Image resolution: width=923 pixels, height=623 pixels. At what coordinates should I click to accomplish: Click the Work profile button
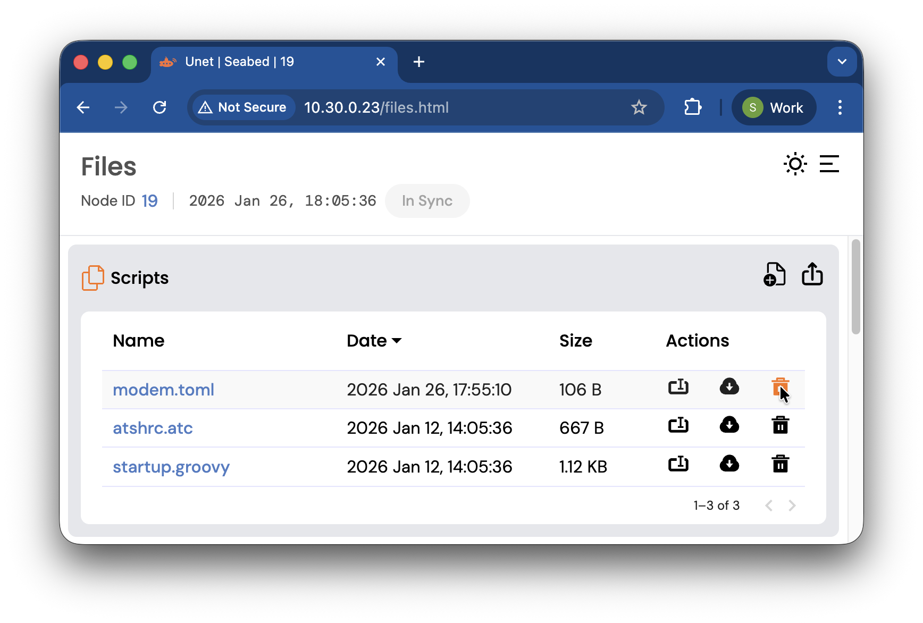[774, 107]
